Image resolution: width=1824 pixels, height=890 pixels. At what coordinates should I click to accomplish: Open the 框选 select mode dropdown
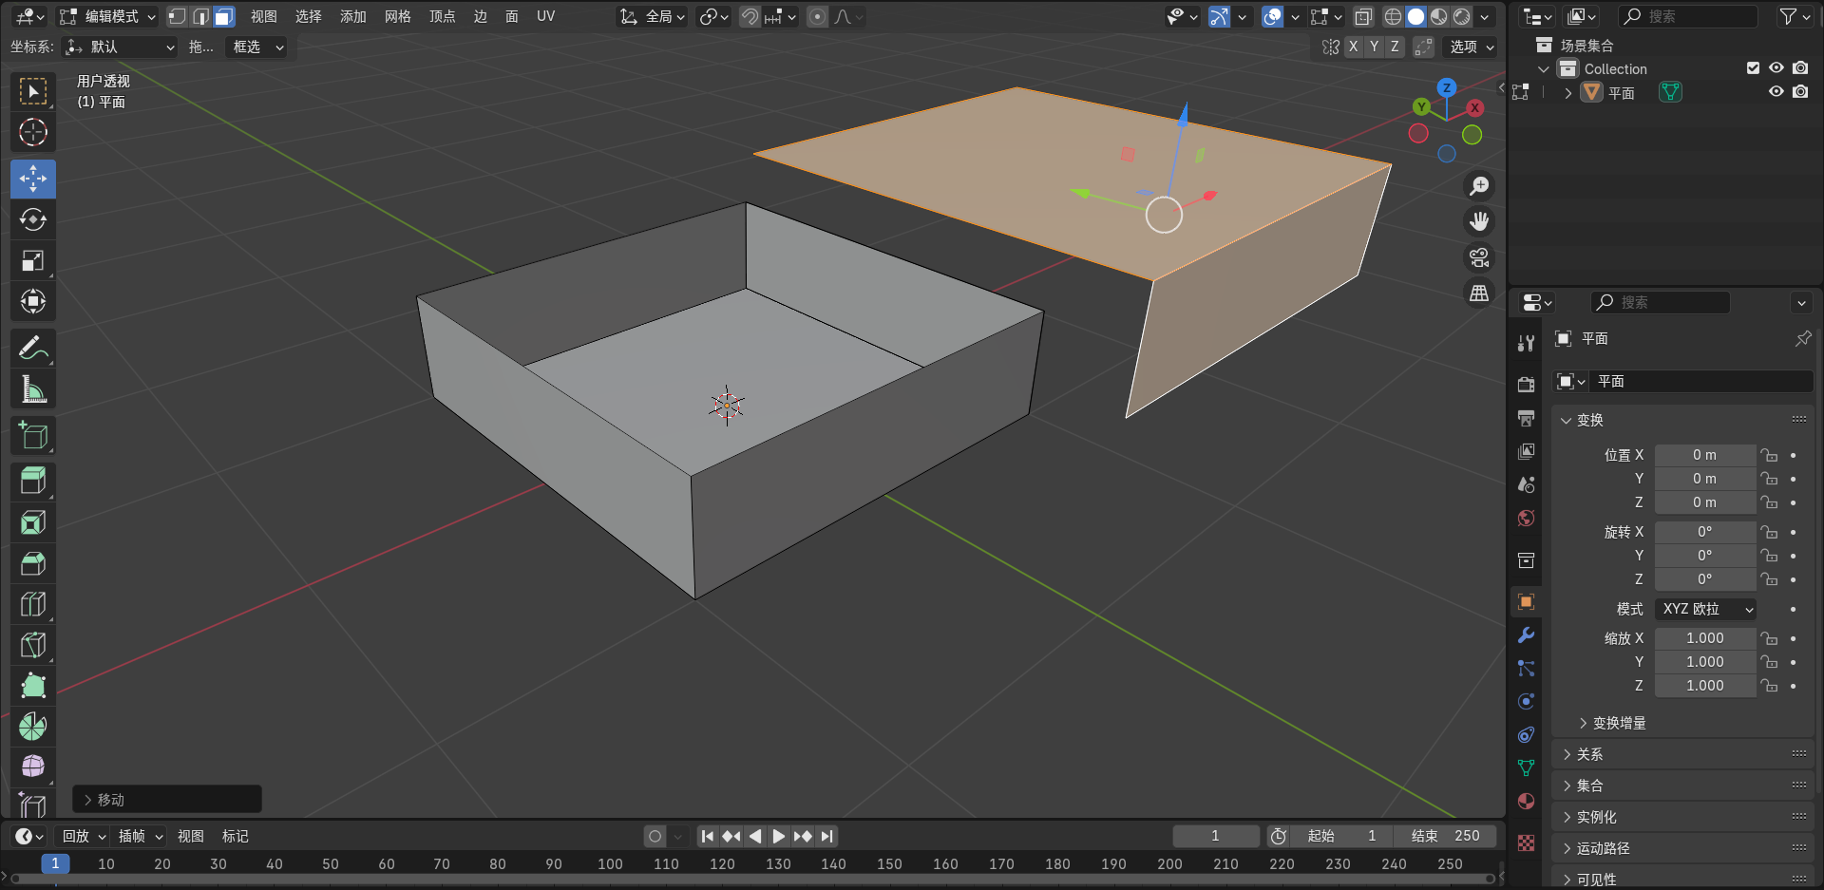coord(256,47)
